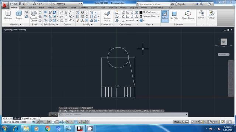Select the Rotate tool in Modify
The height and width of the screenshot is (132, 236).
coord(87,16)
